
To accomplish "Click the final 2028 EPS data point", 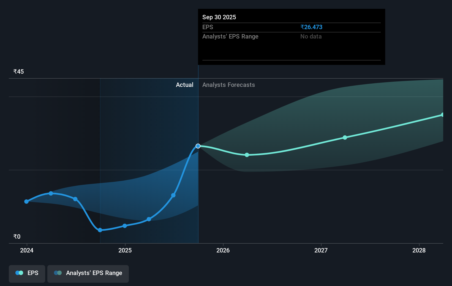I will point(443,114).
